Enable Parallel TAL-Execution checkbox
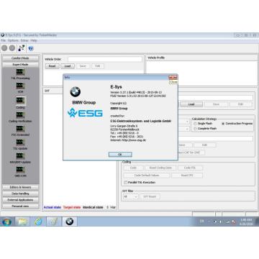The height and width of the screenshot is (259, 259). tap(125, 183)
